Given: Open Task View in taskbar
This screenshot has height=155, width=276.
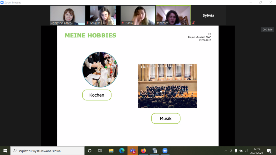Looking at the screenshot, I should click(x=100, y=151).
